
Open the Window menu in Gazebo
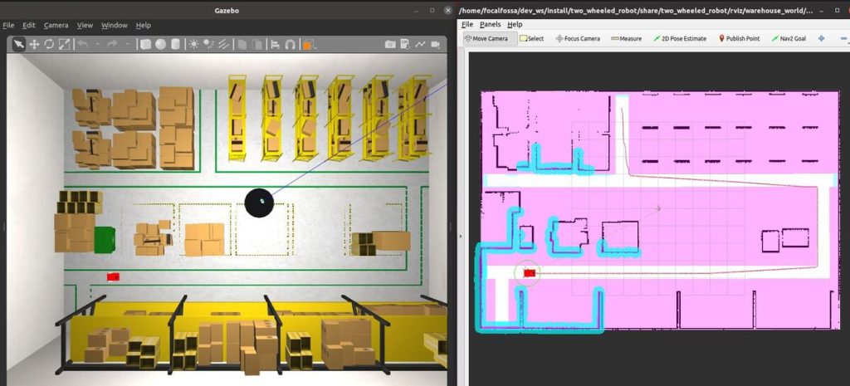click(x=115, y=25)
